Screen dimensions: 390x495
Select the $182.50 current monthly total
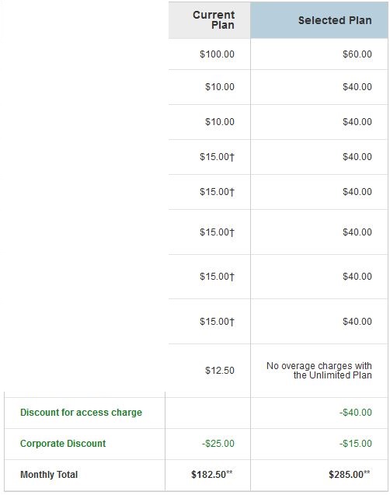coord(212,474)
